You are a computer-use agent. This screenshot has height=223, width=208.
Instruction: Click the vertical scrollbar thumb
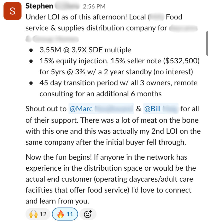click(x=207, y=44)
